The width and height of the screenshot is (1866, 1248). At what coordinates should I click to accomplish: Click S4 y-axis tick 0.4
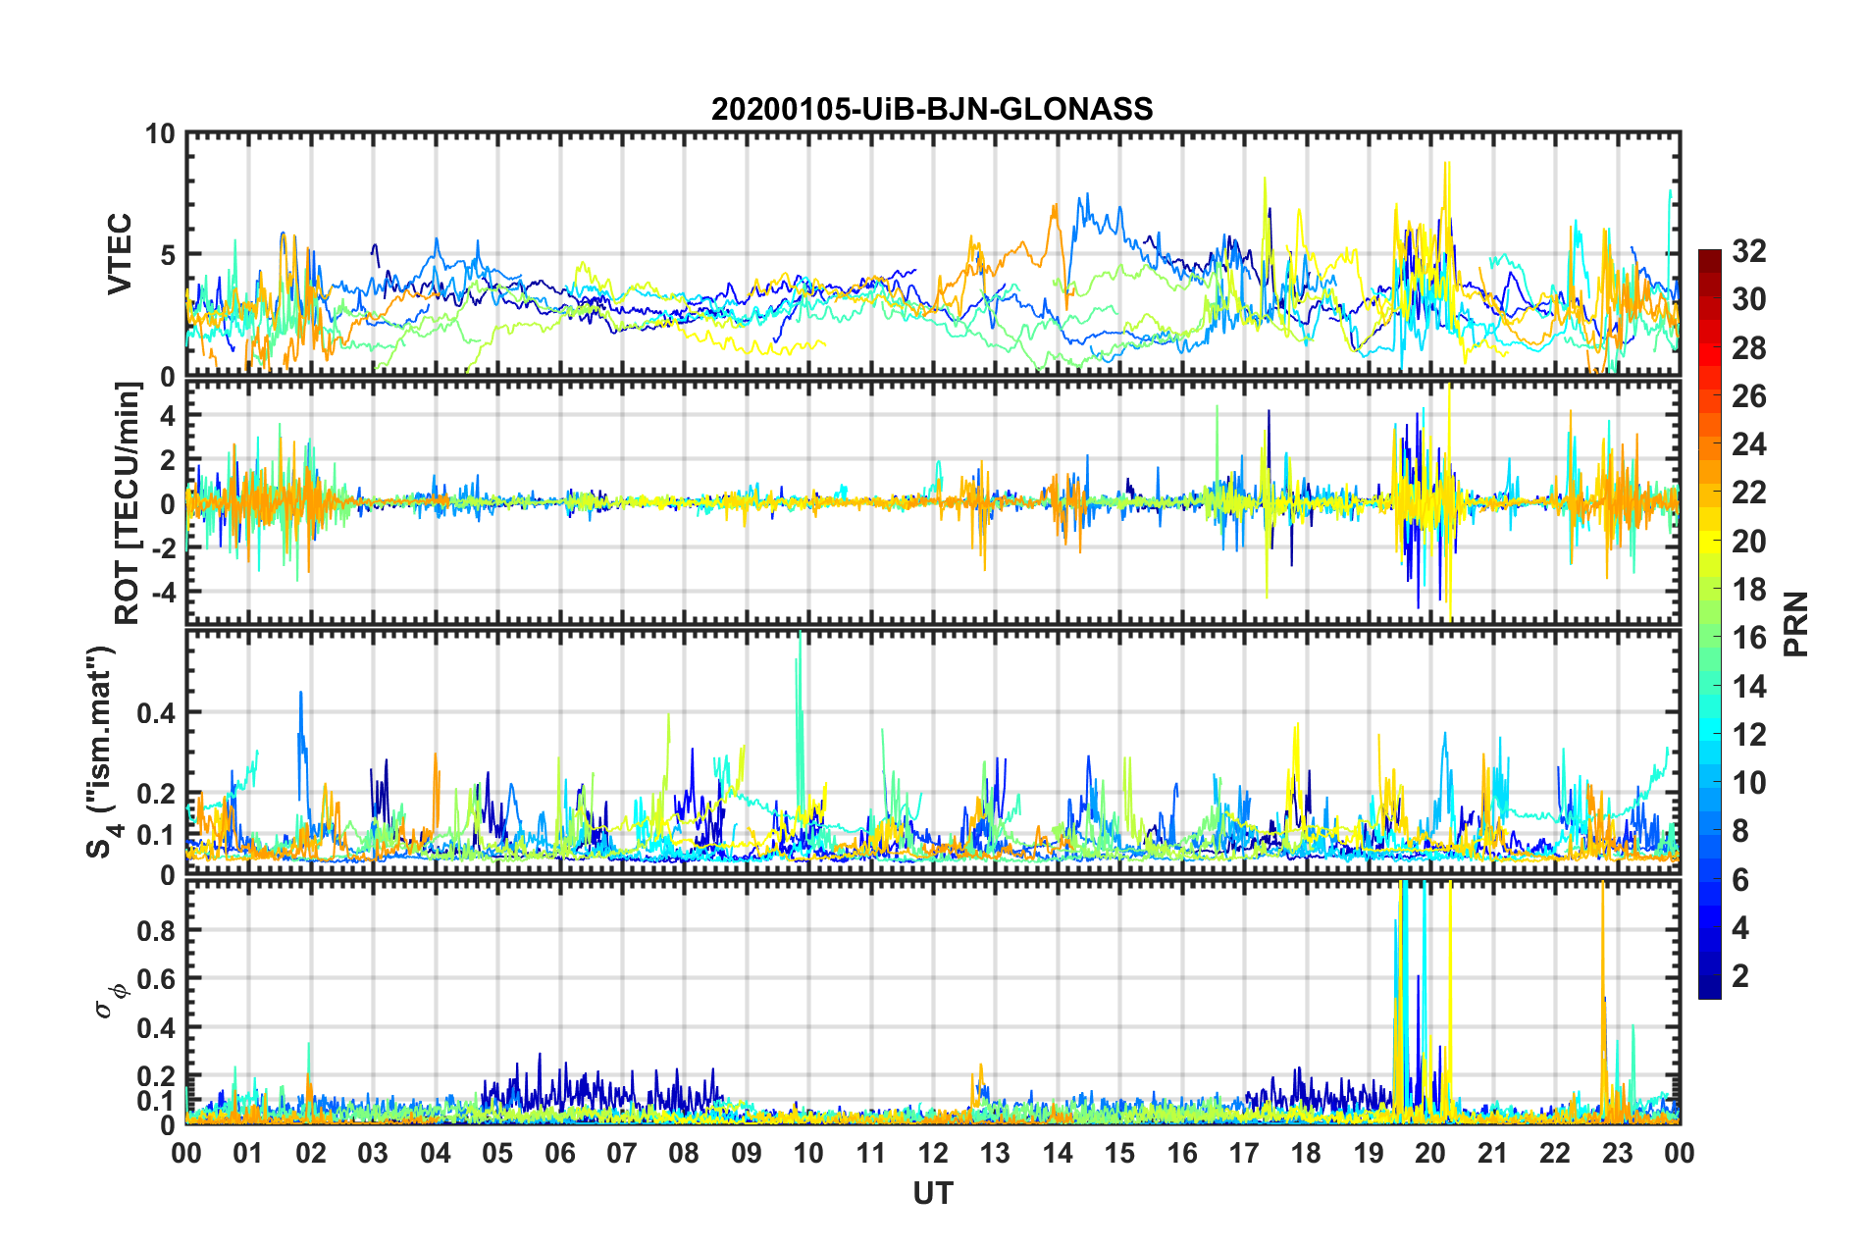(x=157, y=713)
